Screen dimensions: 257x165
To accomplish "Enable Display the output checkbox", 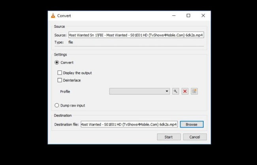I will (60, 73).
